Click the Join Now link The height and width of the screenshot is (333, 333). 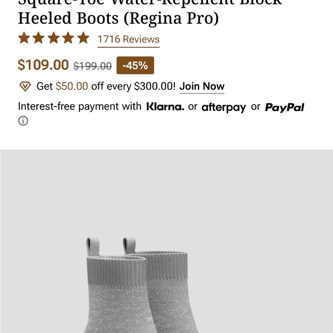coord(202,86)
